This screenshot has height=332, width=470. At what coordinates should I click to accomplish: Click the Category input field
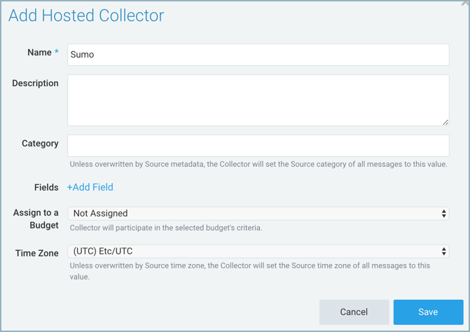pyautogui.click(x=258, y=146)
